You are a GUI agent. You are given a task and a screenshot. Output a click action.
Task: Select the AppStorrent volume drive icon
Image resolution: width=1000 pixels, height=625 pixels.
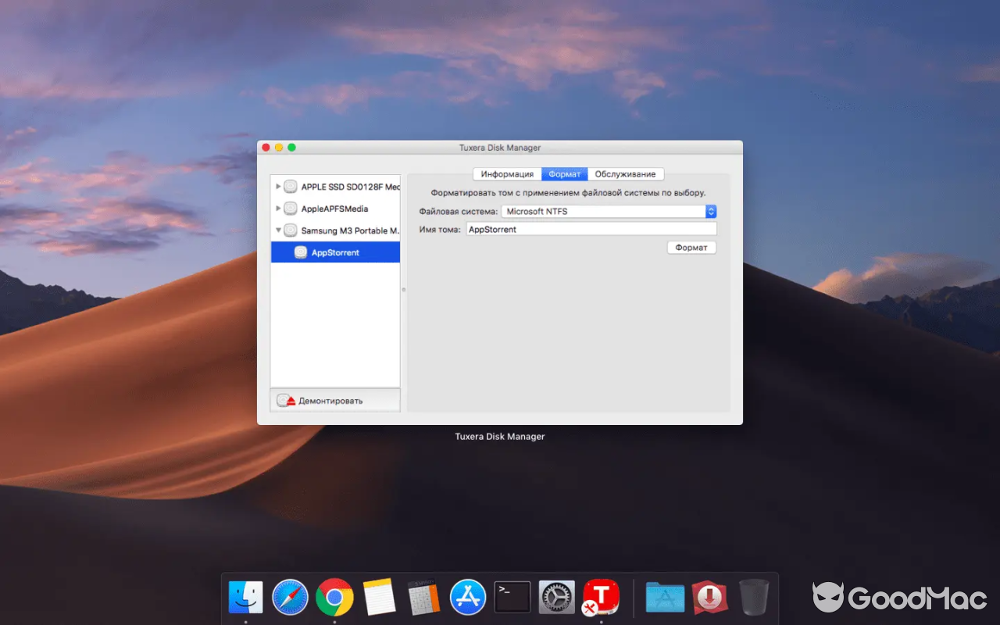pyautogui.click(x=299, y=252)
